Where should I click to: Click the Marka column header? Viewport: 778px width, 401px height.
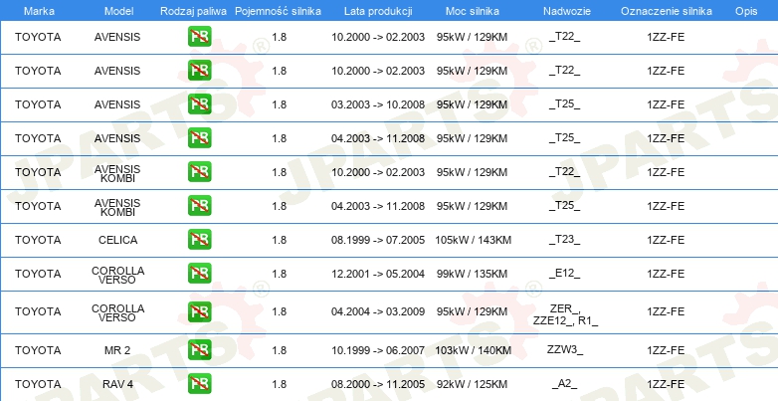pos(39,11)
